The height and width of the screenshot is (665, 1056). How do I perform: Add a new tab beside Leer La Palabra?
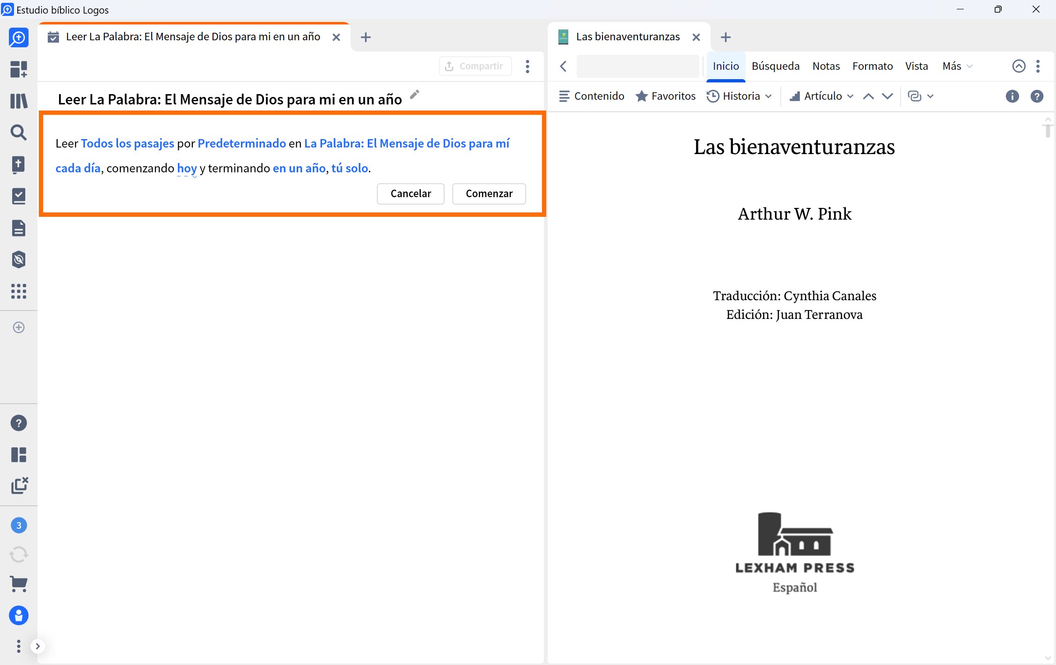point(366,37)
